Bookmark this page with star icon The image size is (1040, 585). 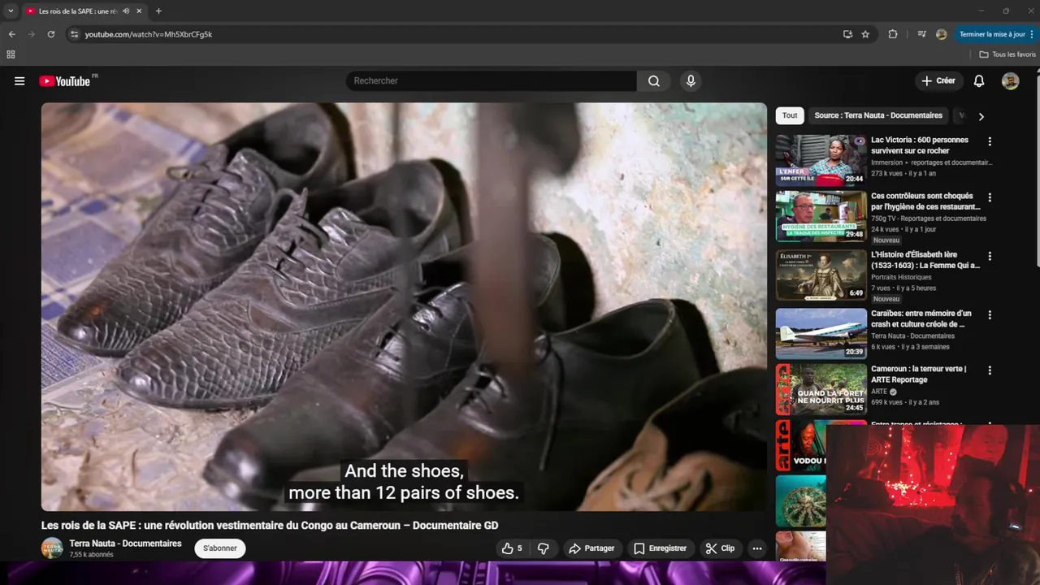tap(865, 34)
